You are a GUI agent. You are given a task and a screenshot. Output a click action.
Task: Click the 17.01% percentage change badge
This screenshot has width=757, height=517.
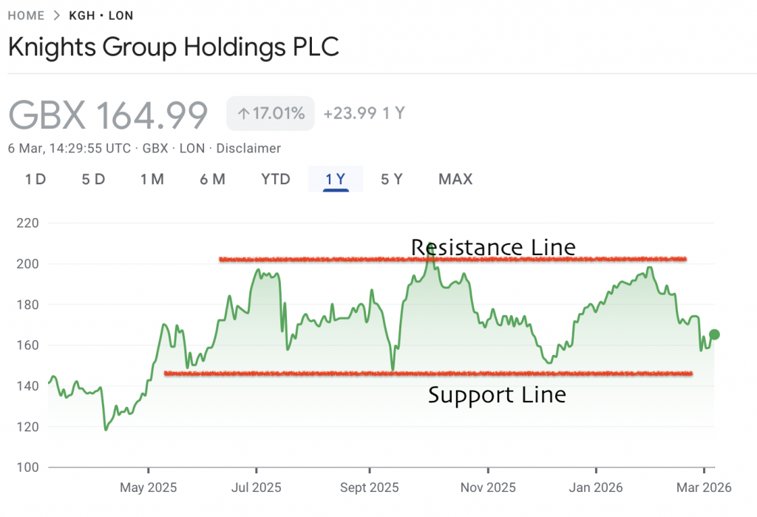[271, 113]
